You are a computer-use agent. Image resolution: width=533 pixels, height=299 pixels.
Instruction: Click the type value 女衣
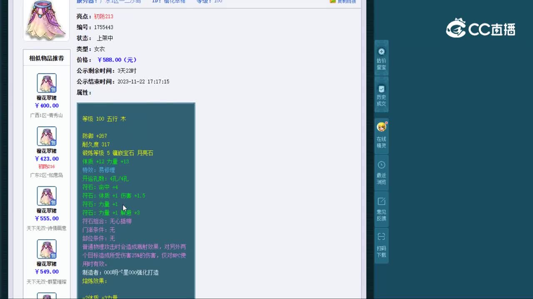click(100, 49)
